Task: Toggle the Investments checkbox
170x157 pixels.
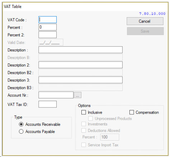Action: (x=84, y=124)
